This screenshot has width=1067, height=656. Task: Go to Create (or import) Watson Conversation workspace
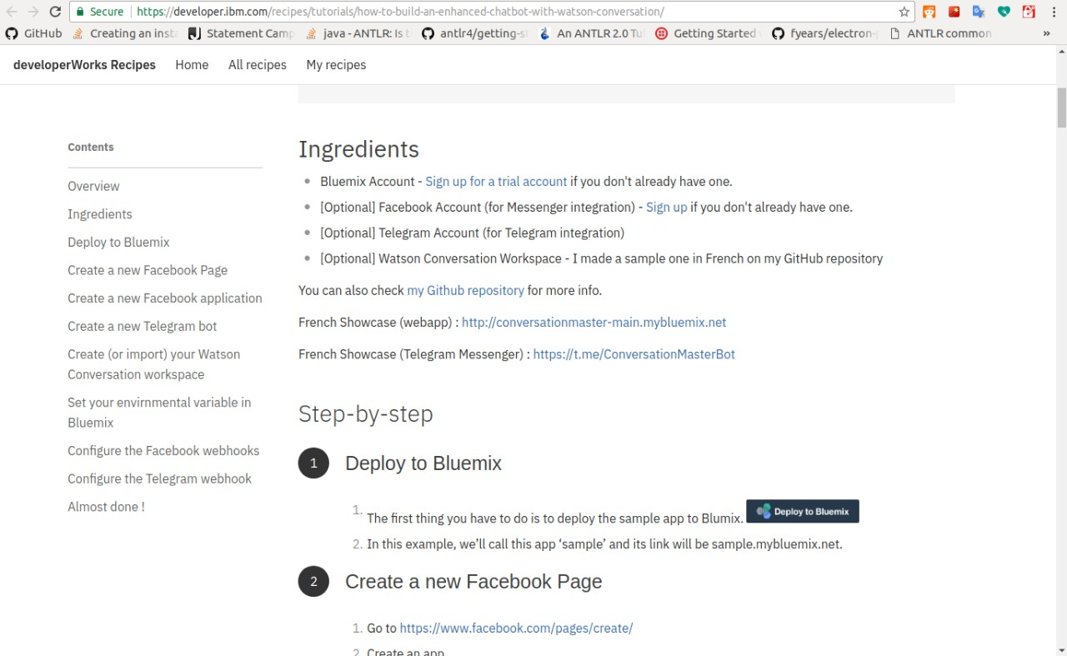154,364
